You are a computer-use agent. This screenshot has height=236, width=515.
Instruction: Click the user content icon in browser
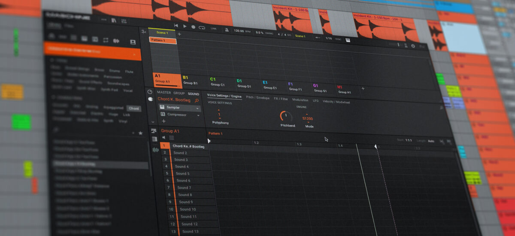[133, 42]
